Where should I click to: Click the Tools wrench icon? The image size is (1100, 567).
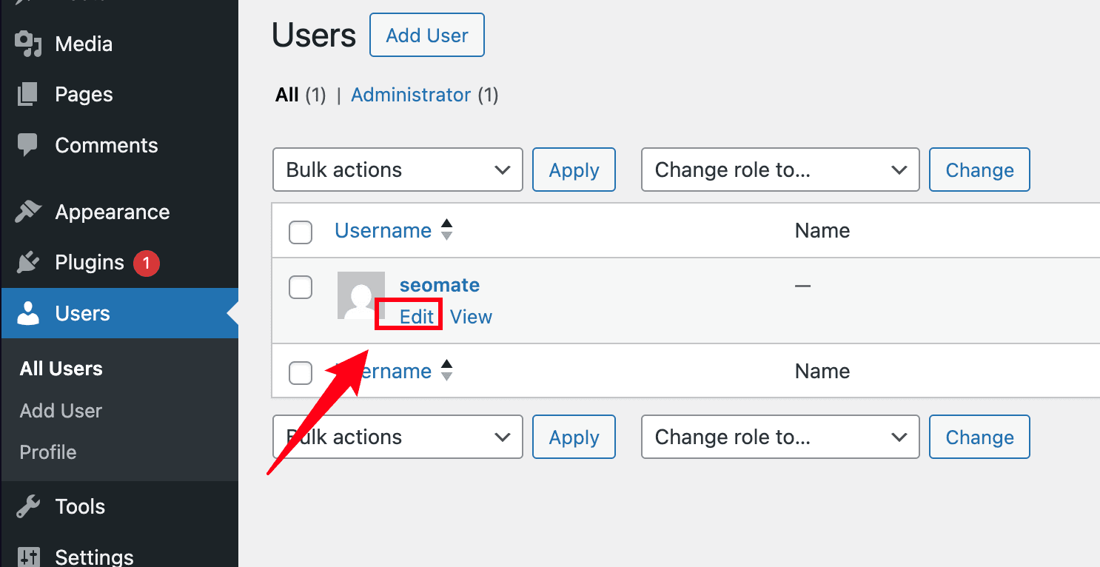point(28,507)
